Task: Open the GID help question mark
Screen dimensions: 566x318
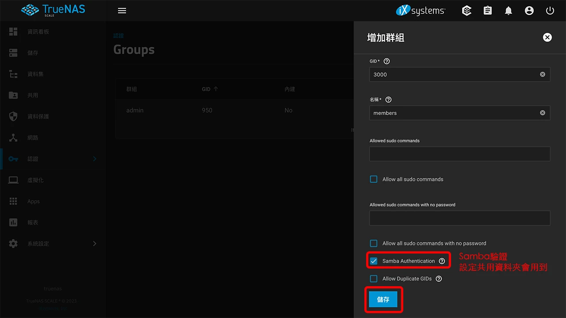Action: (386, 61)
